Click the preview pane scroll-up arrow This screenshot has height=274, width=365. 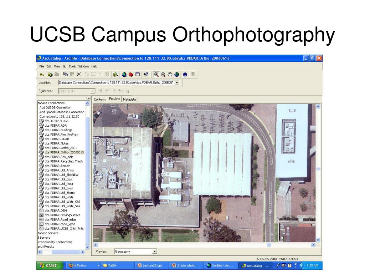[x=318, y=106]
